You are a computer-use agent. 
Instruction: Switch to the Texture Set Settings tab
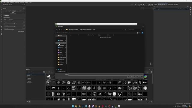[x=173, y=5]
